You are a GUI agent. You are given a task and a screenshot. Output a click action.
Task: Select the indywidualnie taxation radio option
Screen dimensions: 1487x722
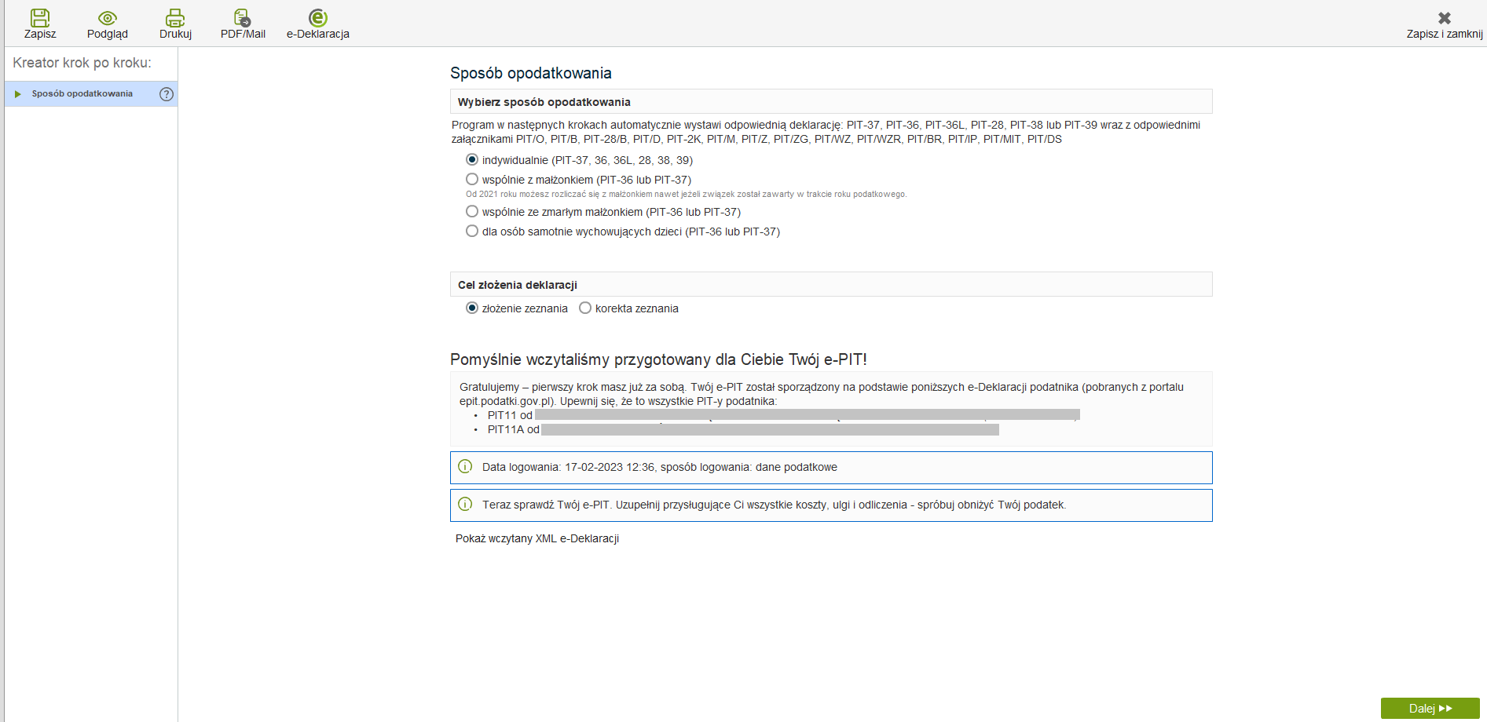(472, 160)
